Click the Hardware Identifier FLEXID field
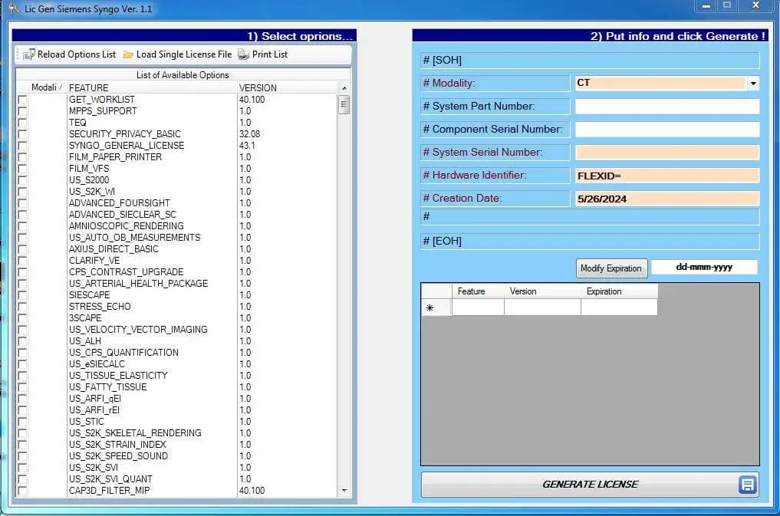 pos(666,175)
